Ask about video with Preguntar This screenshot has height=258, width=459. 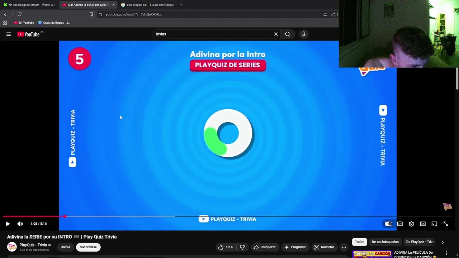click(x=295, y=247)
